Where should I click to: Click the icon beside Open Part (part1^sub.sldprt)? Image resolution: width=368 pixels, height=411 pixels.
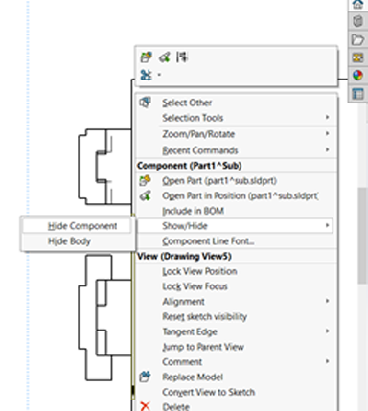146,180
